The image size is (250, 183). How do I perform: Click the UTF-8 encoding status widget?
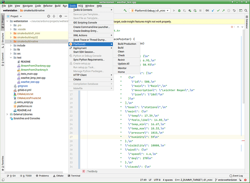157,180
